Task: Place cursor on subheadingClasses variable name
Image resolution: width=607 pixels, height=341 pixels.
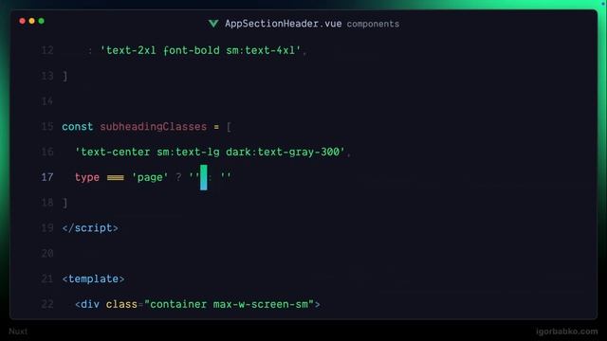Action: (154, 126)
